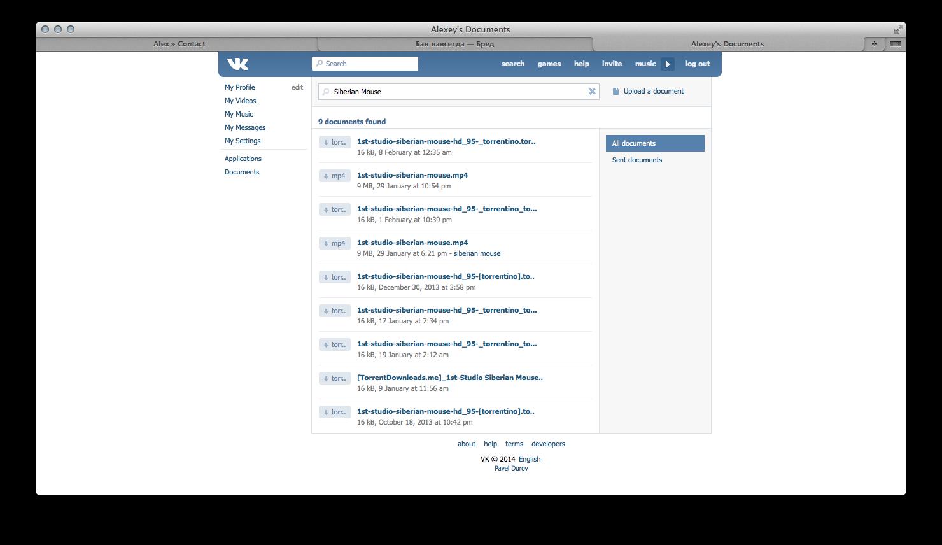Select Documents in the sidebar
Image resolution: width=942 pixels, height=545 pixels.
242,172
